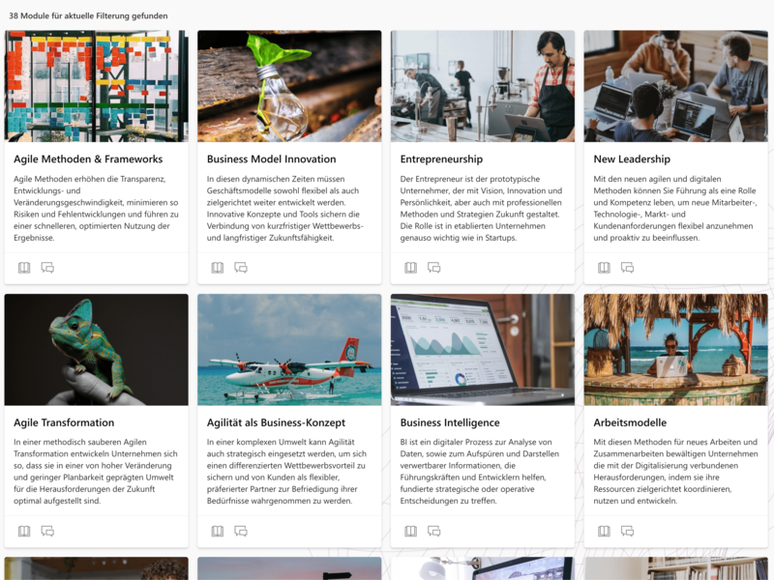This screenshot has height=580, width=774.
Task: Click the book icon under Agile Transformation
Action: coord(24,531)
